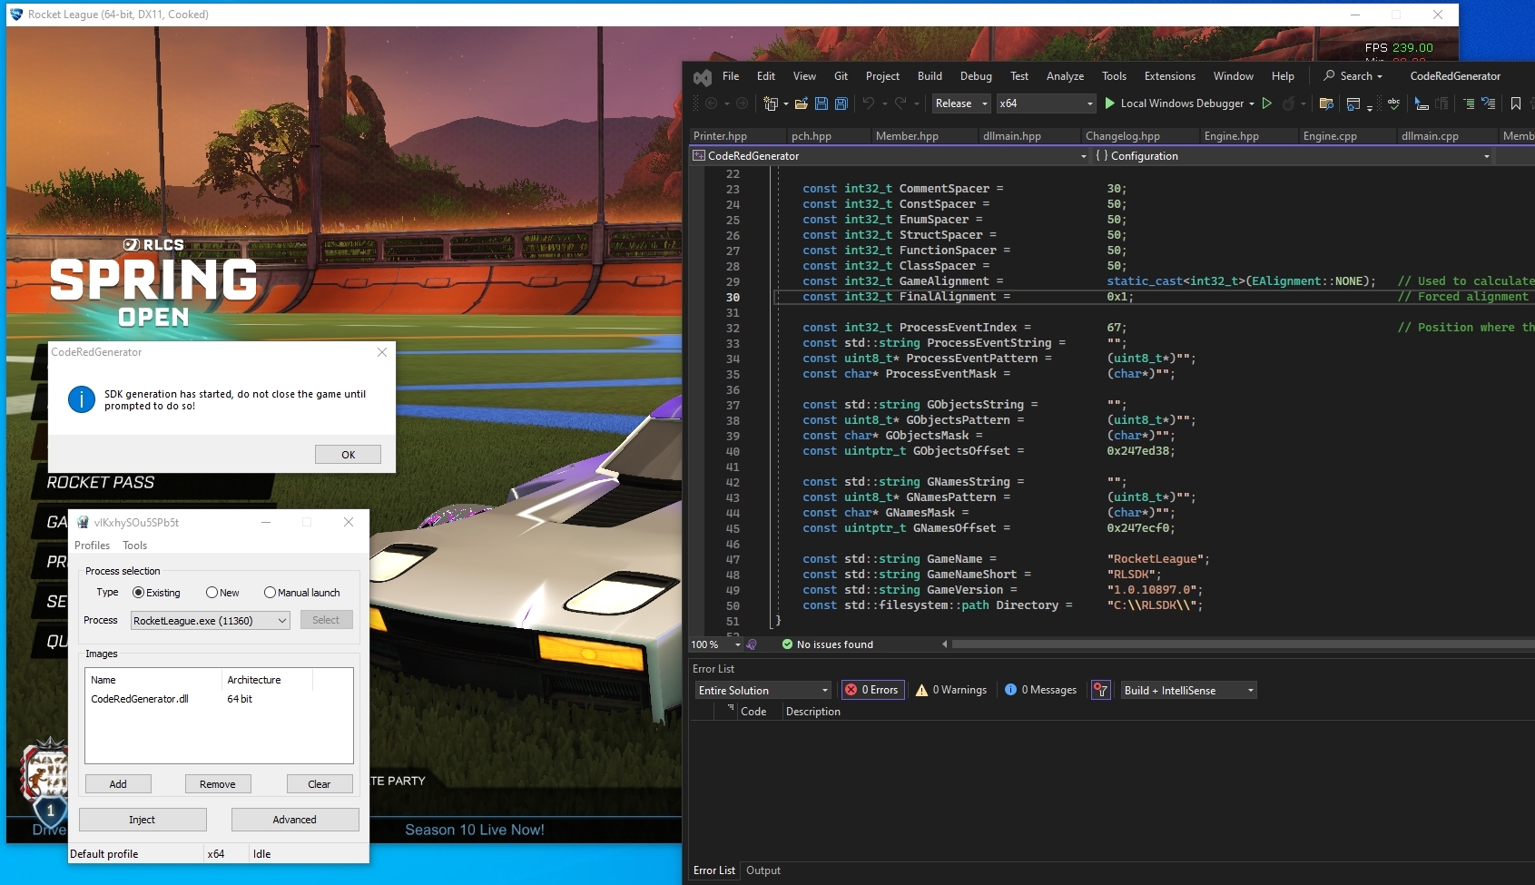Click the IntelliCode icon beside zoom percentage
The height and width of the screenshot is (885, 1535).
tap(752, 644)
